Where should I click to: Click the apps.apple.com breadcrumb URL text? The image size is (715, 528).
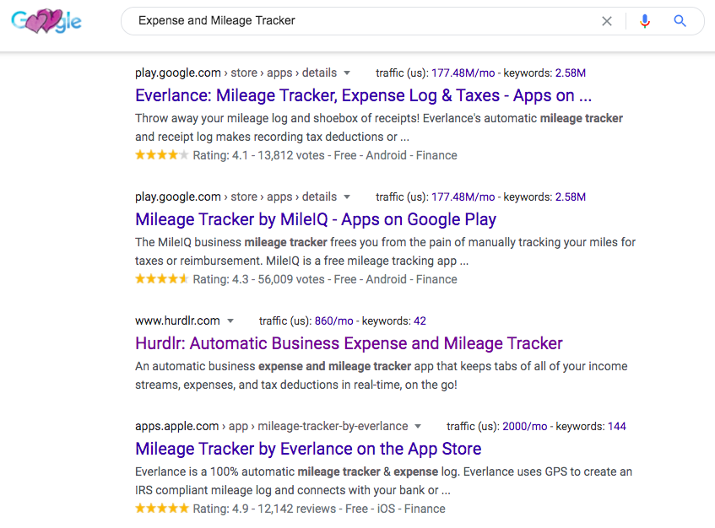[271, 427]
